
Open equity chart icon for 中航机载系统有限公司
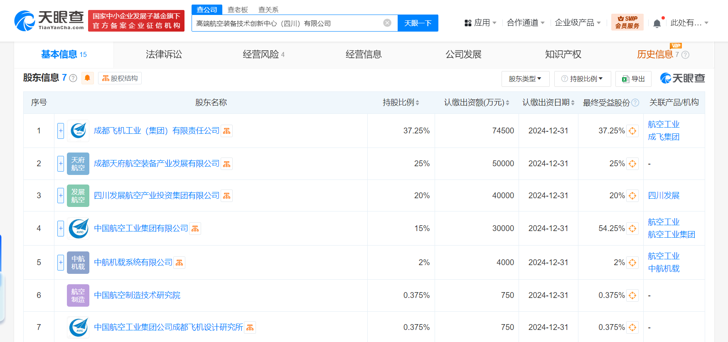pos(180,263)
